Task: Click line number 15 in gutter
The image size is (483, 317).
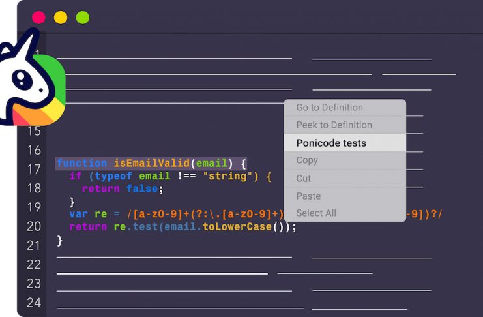Action: point(34,131)
